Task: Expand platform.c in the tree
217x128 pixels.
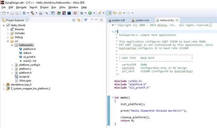Action: [x=12, y=69]
